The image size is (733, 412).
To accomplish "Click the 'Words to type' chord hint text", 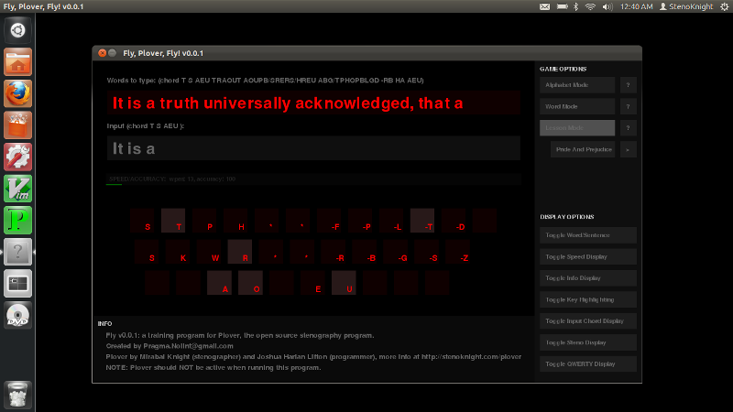I will (265, 81).
